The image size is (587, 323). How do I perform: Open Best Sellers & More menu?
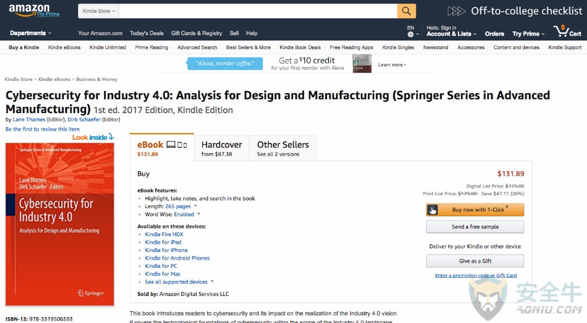(248, 47)
